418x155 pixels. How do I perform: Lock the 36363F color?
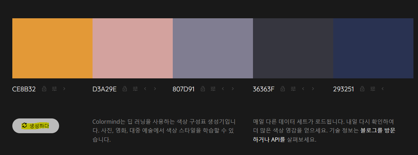[x=283, y=89]
